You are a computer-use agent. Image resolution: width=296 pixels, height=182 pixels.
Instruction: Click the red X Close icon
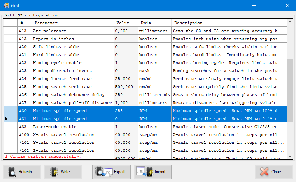264,171
